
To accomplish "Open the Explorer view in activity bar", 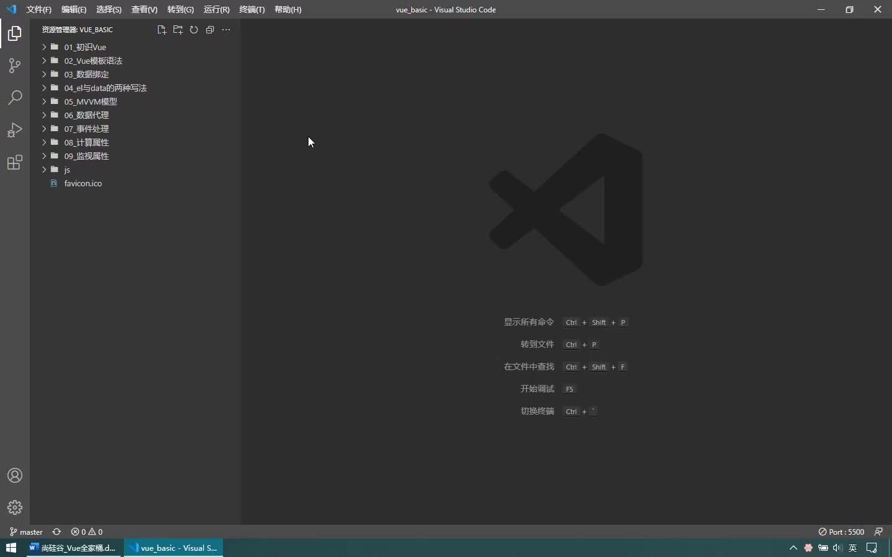I will point(15,33).
